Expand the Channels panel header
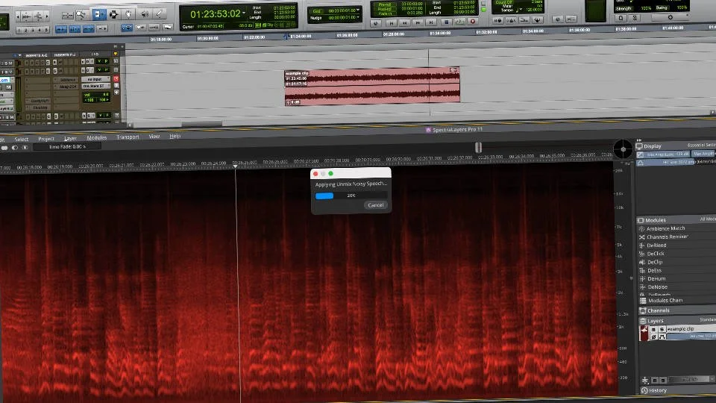The width and height of the screenshot is (716, 403). point(676,310)
